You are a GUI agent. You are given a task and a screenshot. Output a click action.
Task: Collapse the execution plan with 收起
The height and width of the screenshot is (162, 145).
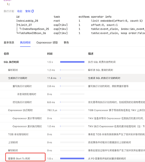click(x=20, y=11)
